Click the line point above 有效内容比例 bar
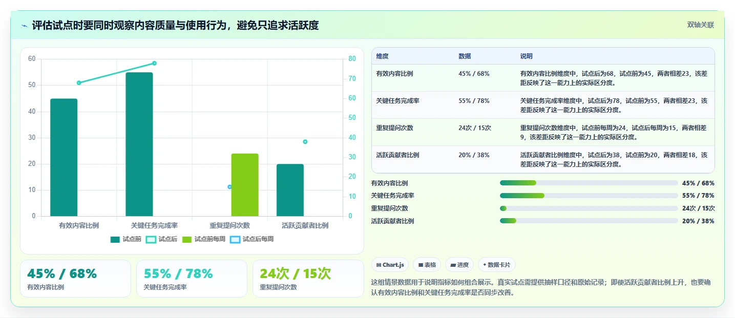 79,83
